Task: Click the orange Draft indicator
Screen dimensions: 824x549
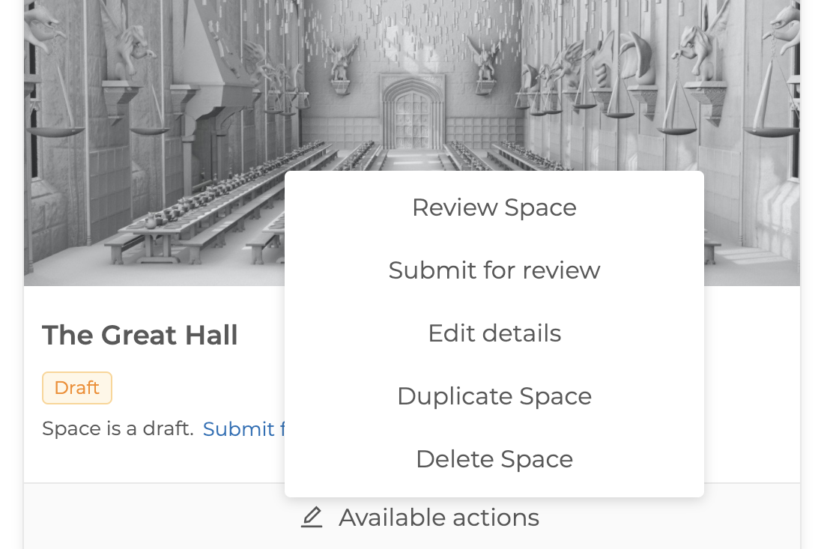Action: point(76,387)
